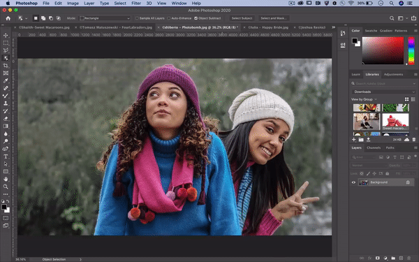
Task: Choose Add to Selection mode icon
Action: (43, 18)
